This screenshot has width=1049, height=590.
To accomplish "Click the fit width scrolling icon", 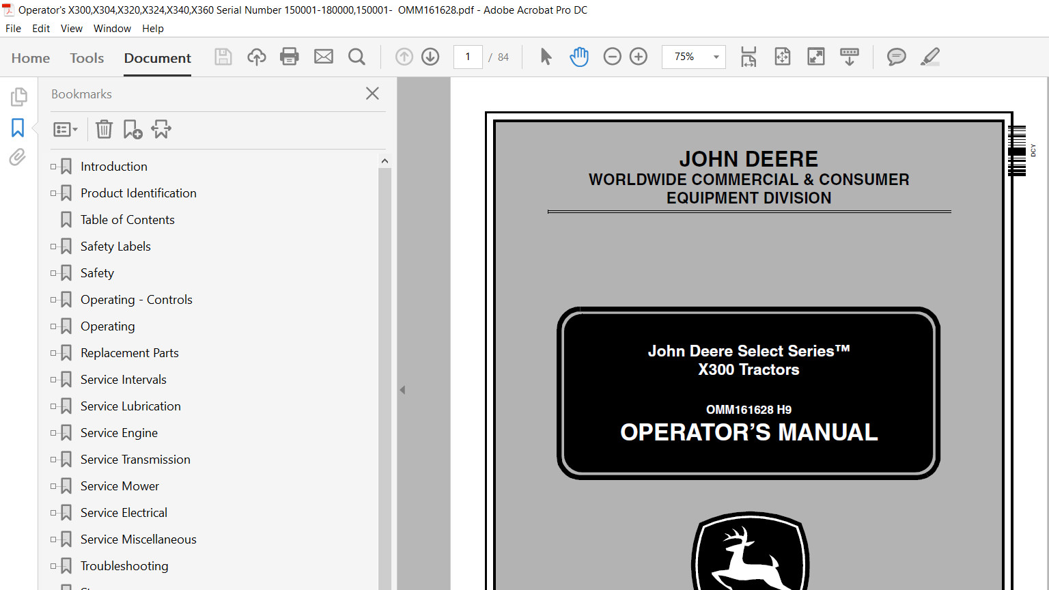I will pos(749,57).
